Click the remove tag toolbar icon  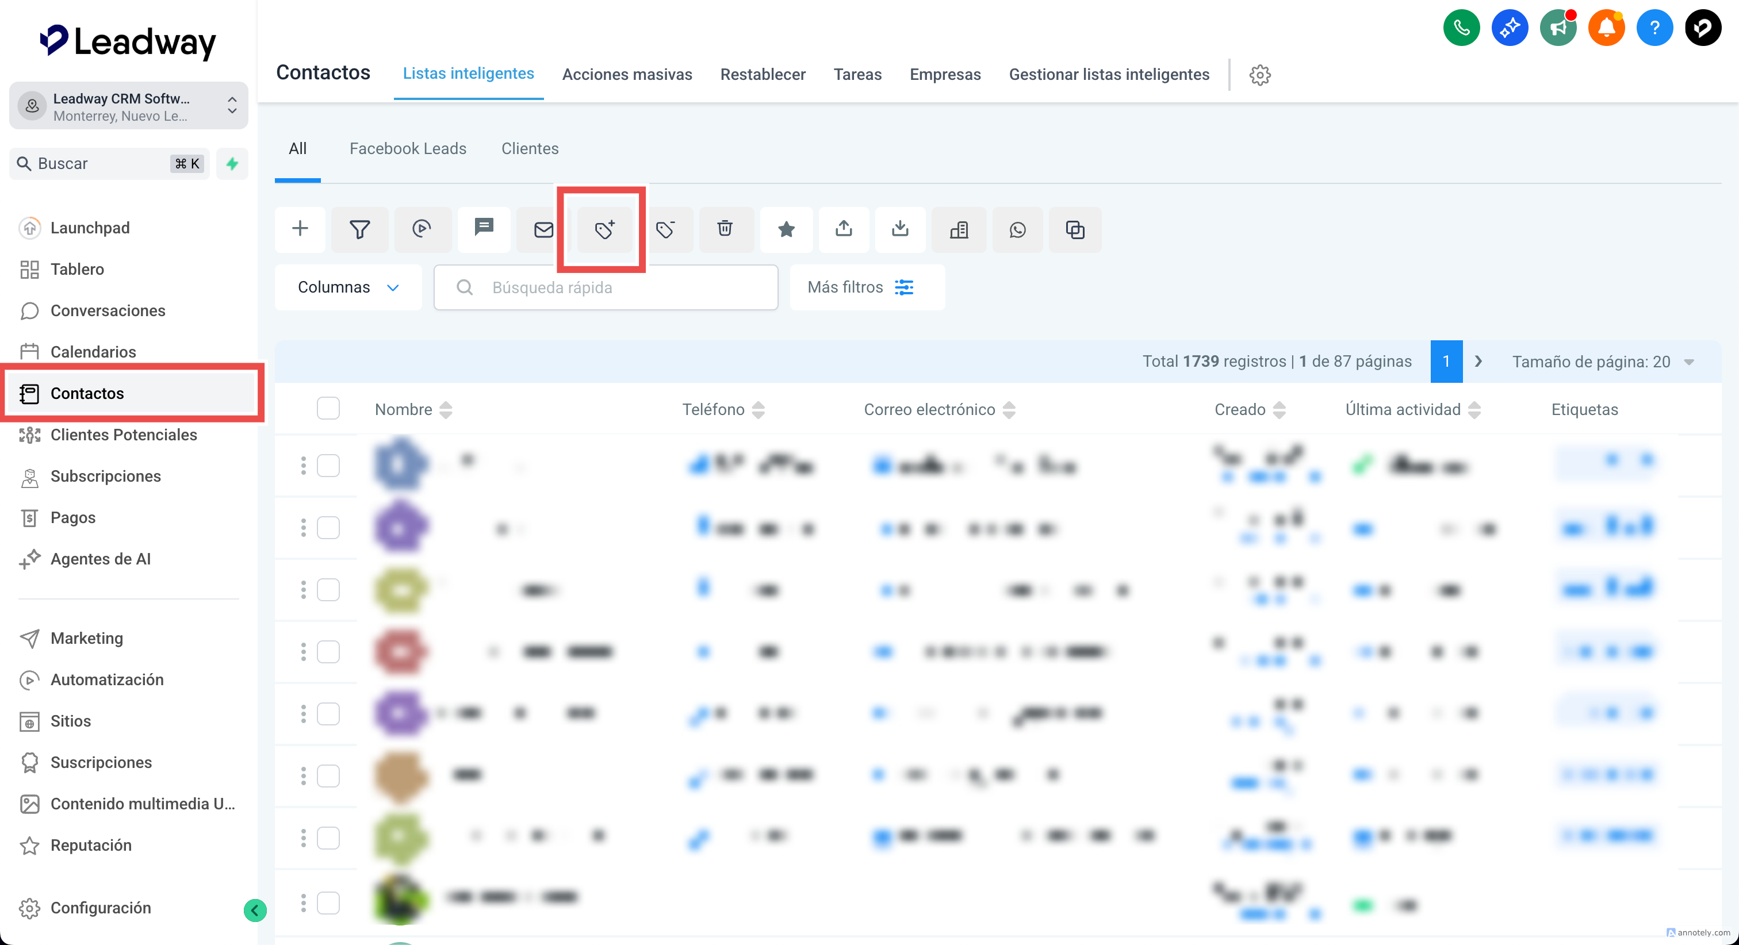click(x=665, y=229)
